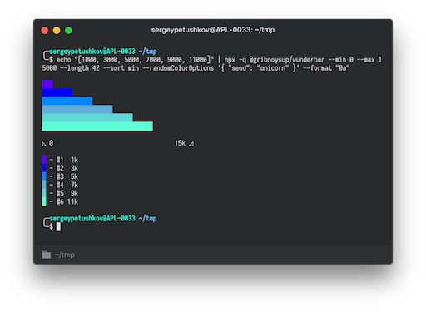Click the ~/tmp path label in bottom bar
This screenshot has height=312, width=426.
(x=65, y=255)
